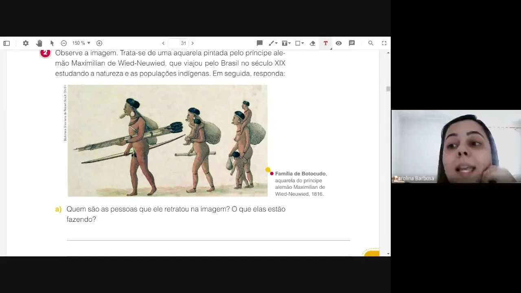The image size is (521, 293).
Task: Go to the next page arrow
Action: pyautogui.click(x=193, y=43)
